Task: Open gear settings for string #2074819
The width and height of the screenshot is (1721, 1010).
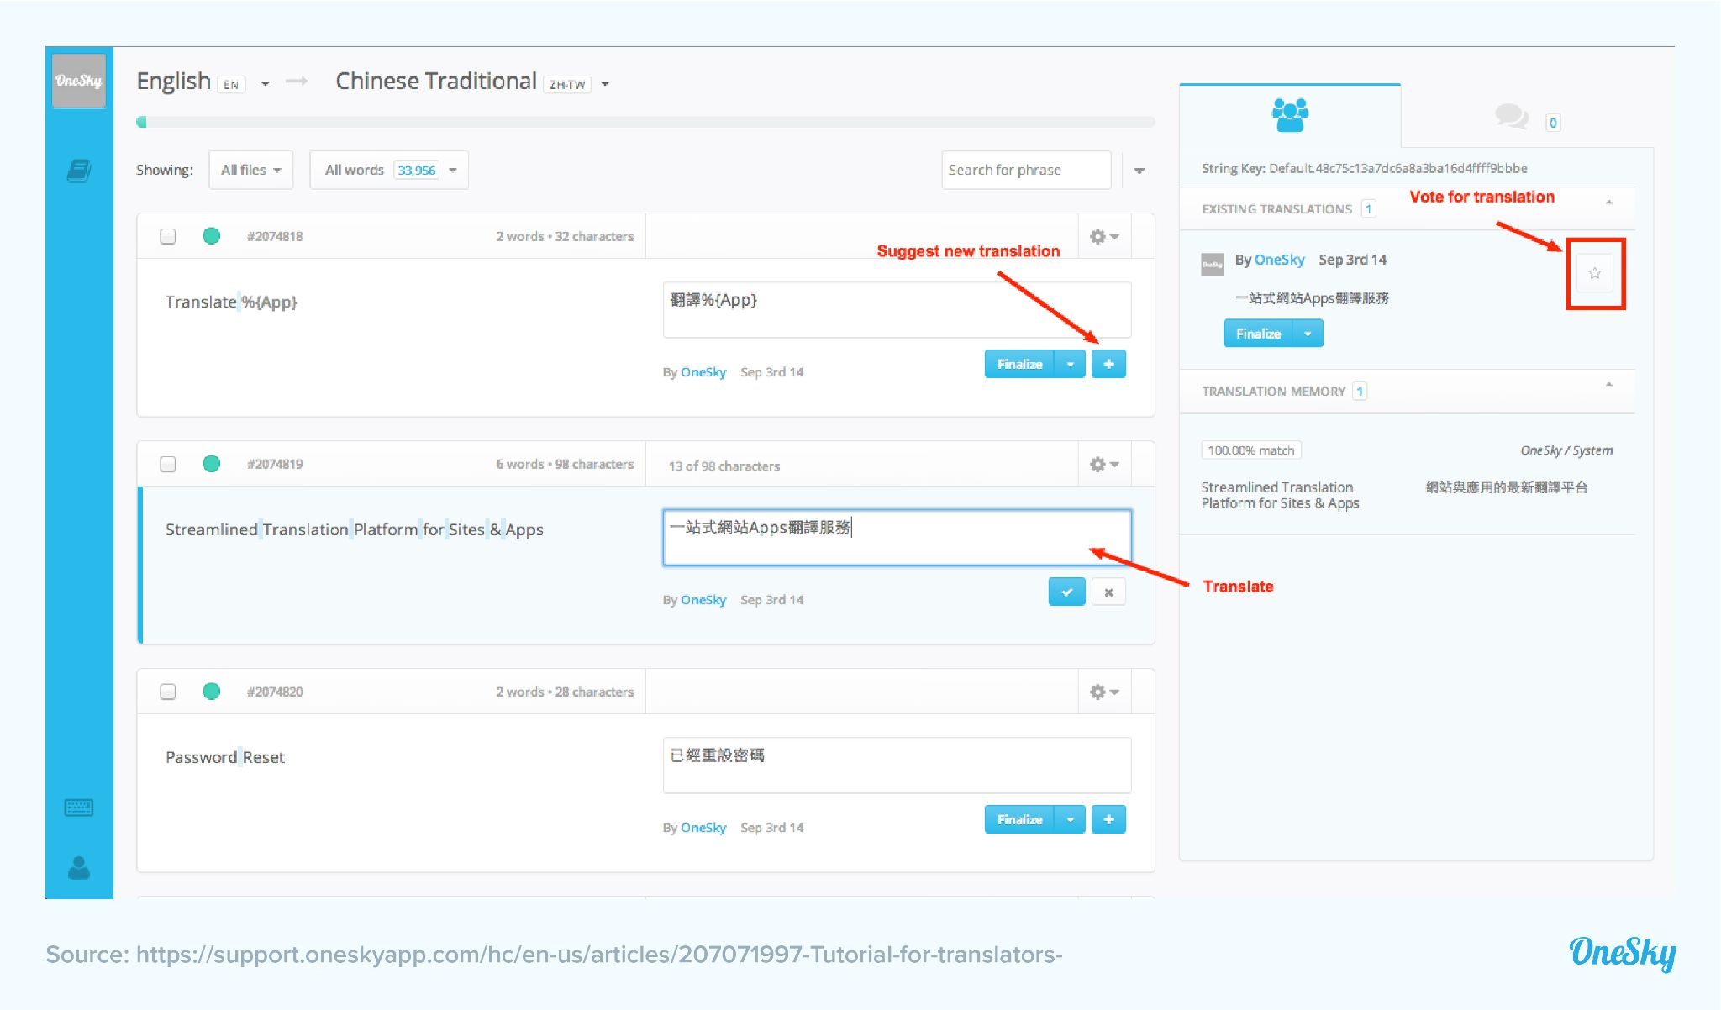Action: [x=1104, y=464]
